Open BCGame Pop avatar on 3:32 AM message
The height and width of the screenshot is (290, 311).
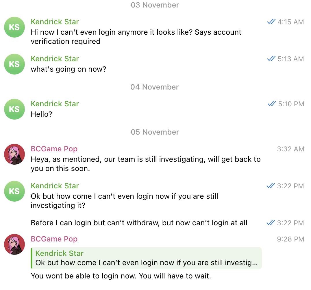(14, 154)
